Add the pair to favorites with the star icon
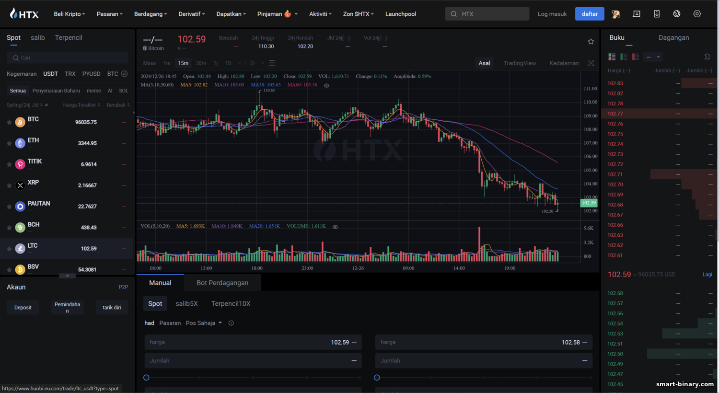Viewport: 719px width, 393px height. 591,42
